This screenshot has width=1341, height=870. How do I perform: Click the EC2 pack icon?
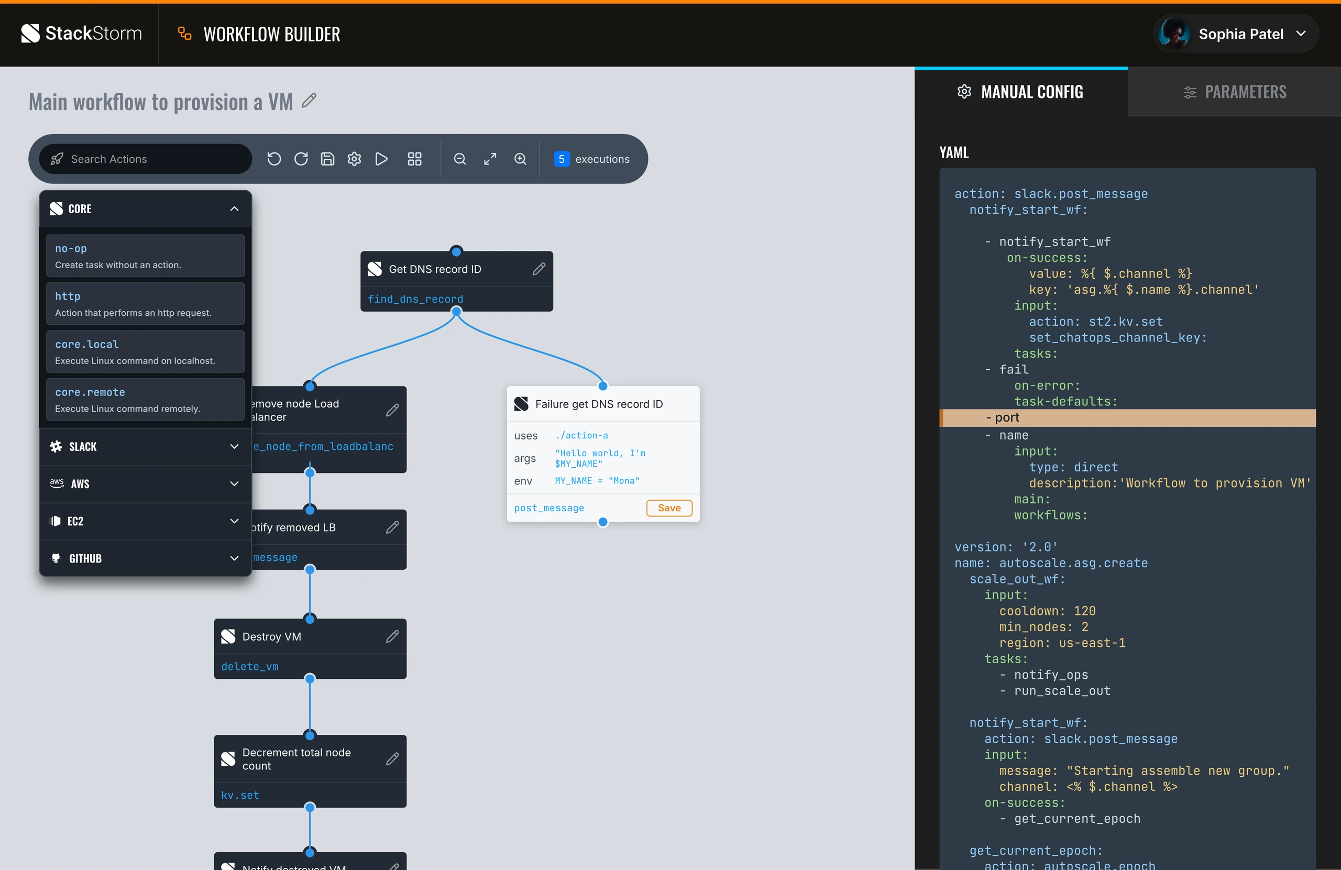coord(54,521)
